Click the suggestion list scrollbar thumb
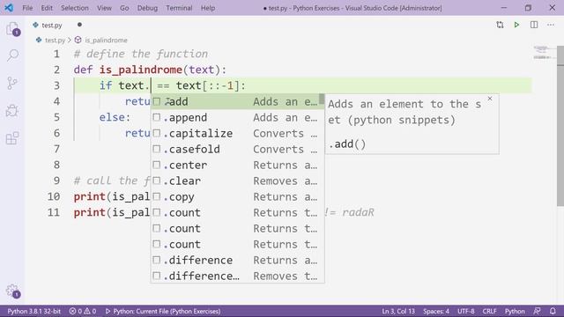The width and height of the screenshot is (564, 317). click(322, 100)
